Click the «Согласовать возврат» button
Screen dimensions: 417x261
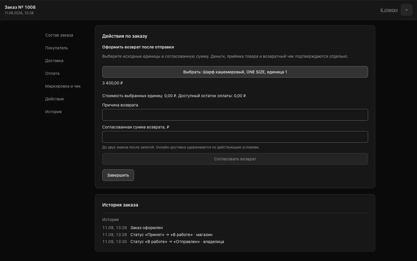click(235, 159)
